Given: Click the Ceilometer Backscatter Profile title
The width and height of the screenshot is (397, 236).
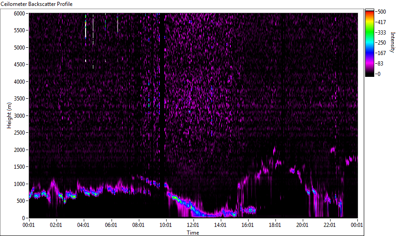Looking at the screenshot, I should [x=36, y=4].
